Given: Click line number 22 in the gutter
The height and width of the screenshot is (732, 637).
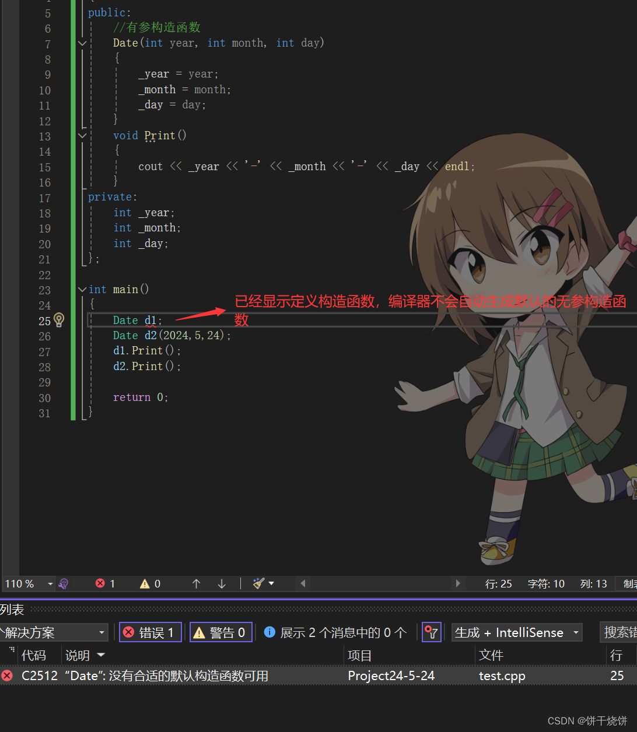Looking at the screenshot, I should [44, 274].
